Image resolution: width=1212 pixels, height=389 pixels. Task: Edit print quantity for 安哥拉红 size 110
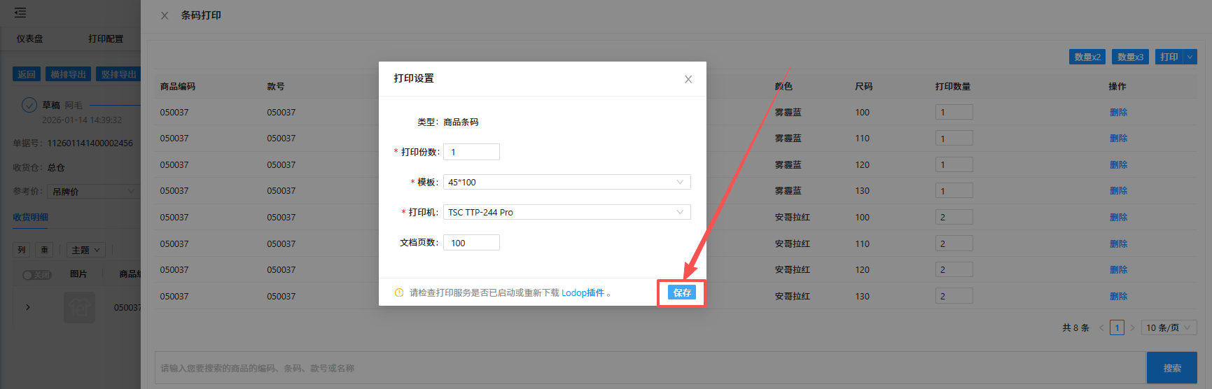(x=954, y=243)
